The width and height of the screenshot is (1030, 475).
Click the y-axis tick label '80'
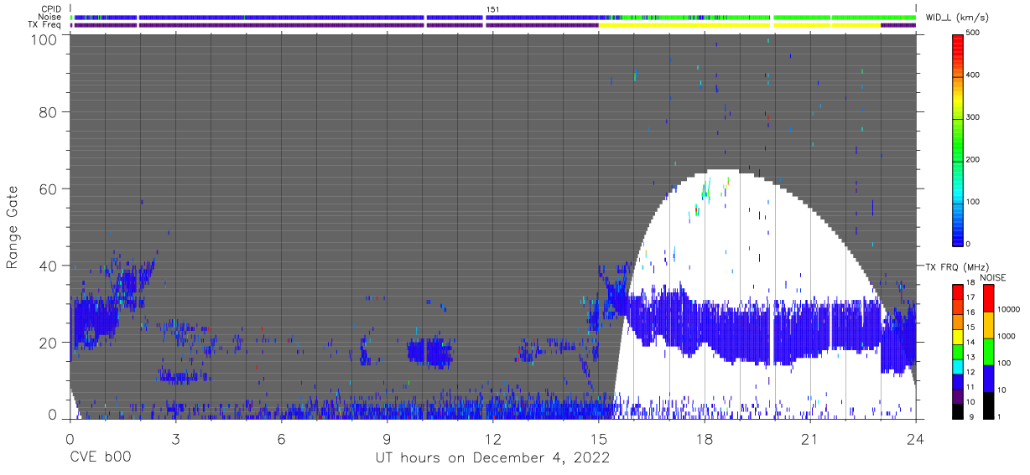(x=49, y=111)
